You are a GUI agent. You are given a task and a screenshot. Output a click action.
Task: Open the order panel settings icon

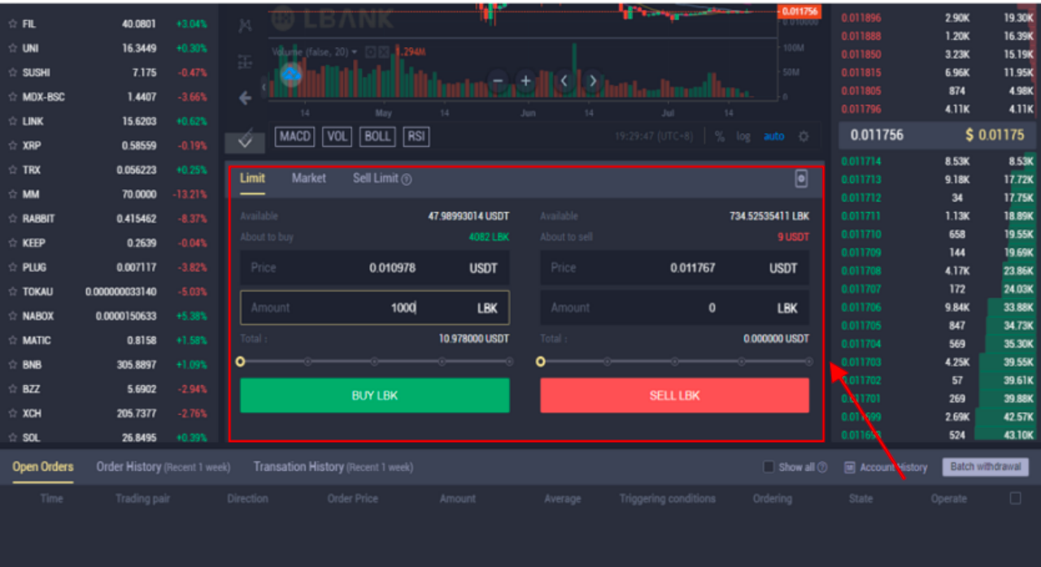pos(801,179)
